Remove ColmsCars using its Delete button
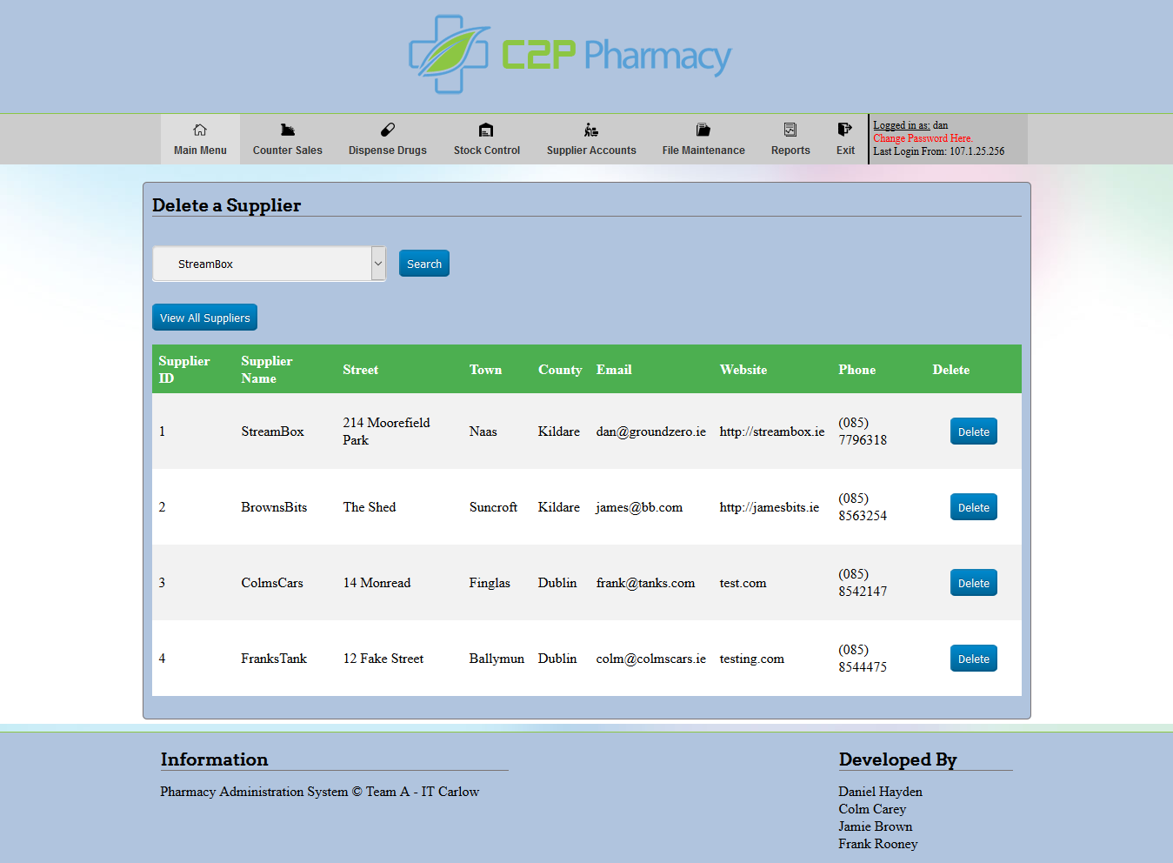1173x863 pixels. [973, 583]
